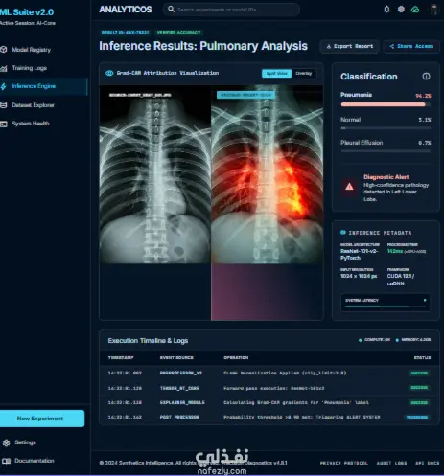Click the search magnifier icon
Viewport: 444px width, 476px height.
click(172, 10)
